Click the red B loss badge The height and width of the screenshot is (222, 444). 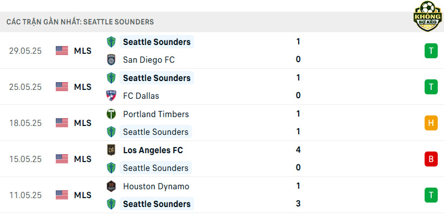[x=431, y=159]
